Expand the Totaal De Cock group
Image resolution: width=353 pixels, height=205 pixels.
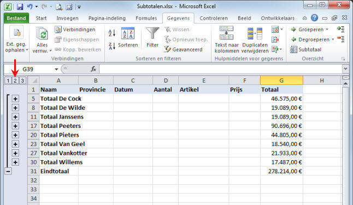click(15, 98)
